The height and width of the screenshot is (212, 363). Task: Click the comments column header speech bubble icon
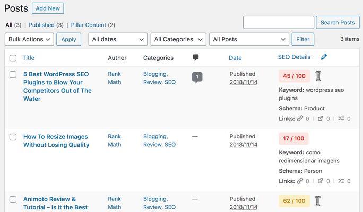pos(196,58)
